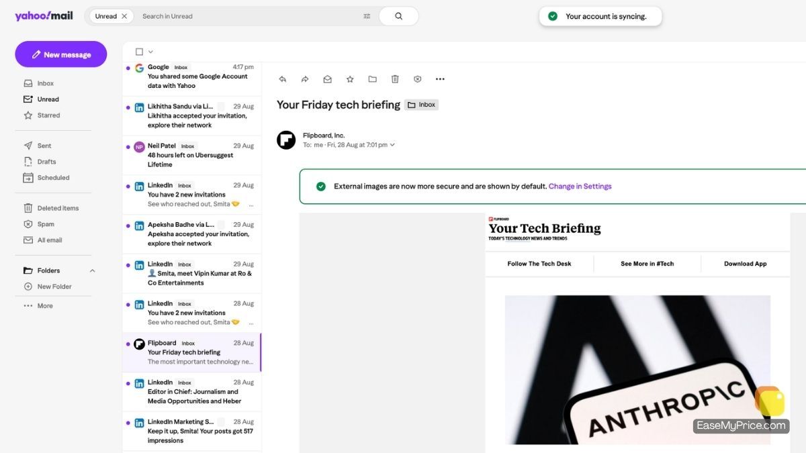
Task: Open Editor in Chief Journalism email
Action: pos(192,392)
